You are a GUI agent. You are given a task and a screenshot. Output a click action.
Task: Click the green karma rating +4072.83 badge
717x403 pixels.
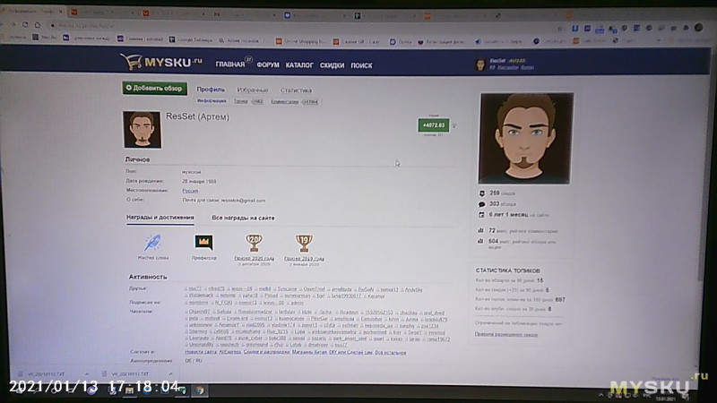point(434,125)
